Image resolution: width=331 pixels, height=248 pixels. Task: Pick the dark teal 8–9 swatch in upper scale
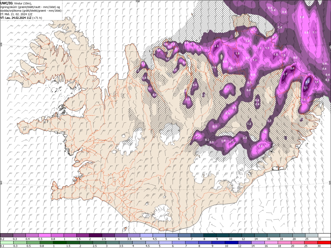(x=210, y=235)
